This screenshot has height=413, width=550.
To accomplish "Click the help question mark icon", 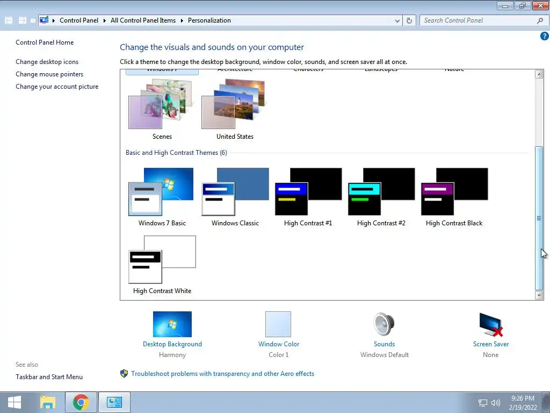I will pyautogui.click(x=545, y=36).
